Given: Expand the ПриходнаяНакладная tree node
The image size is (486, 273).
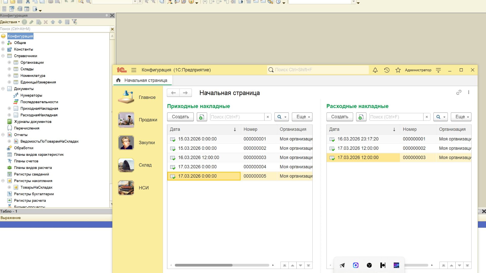Looking at the screenshot, I should pyautogui.click(x=9, y=108).
